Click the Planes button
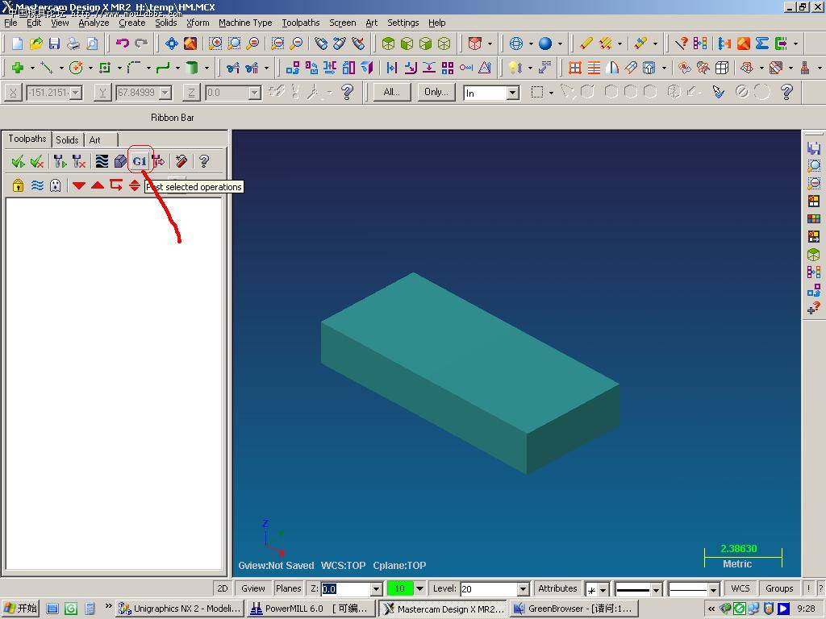The height and width of the screenshot is (619, 826). [289, 588]
